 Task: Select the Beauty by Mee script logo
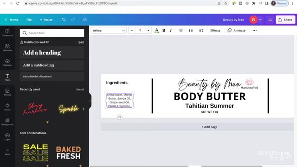210,84
